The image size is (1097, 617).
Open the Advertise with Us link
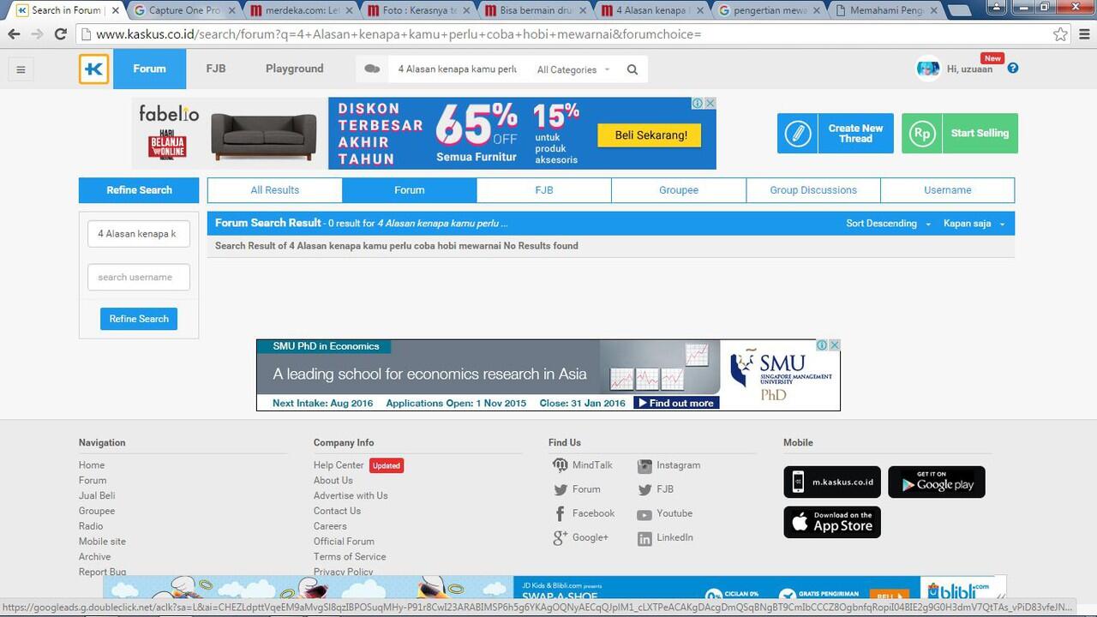(x=351, y=495)
